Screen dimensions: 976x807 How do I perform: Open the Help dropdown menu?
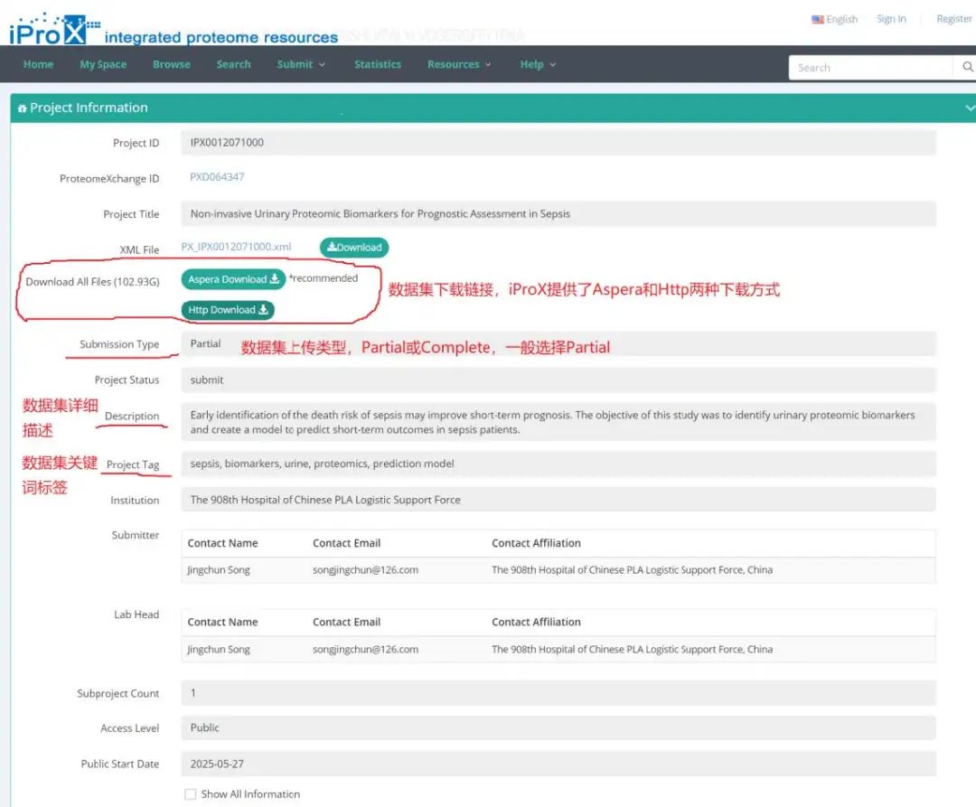(538, 64)
